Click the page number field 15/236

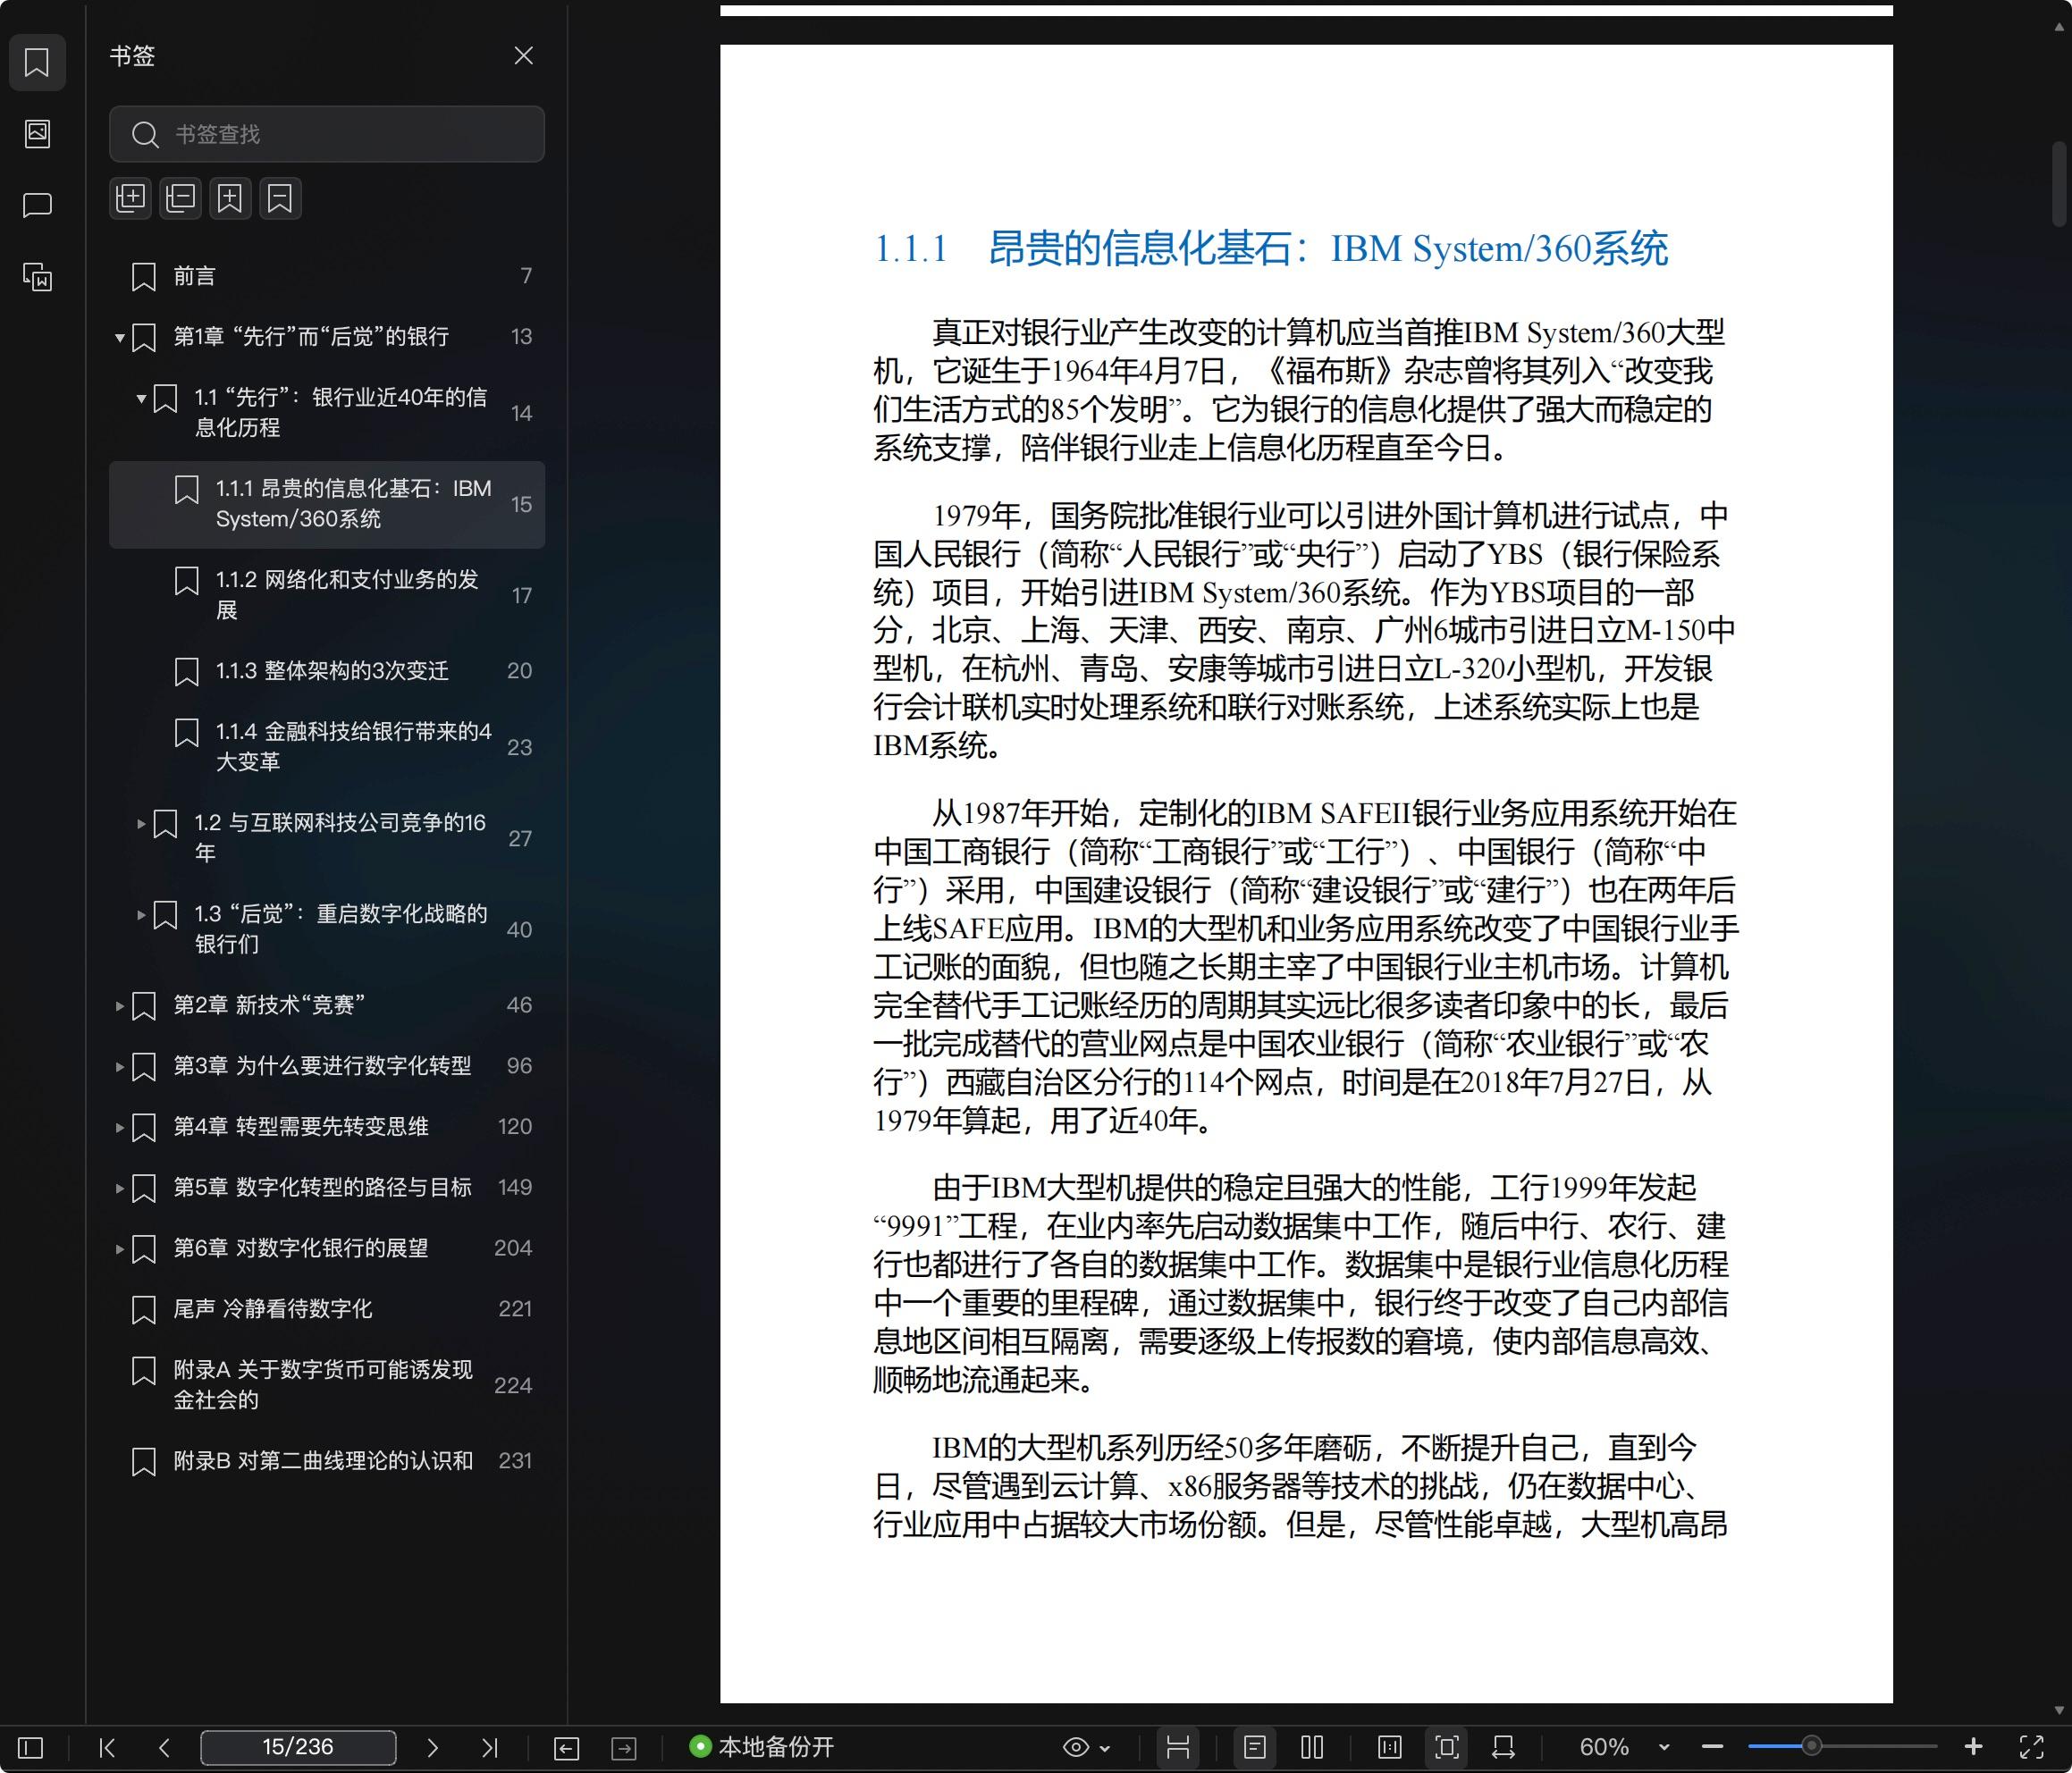pyautogui.click(x=298, y=1748)
